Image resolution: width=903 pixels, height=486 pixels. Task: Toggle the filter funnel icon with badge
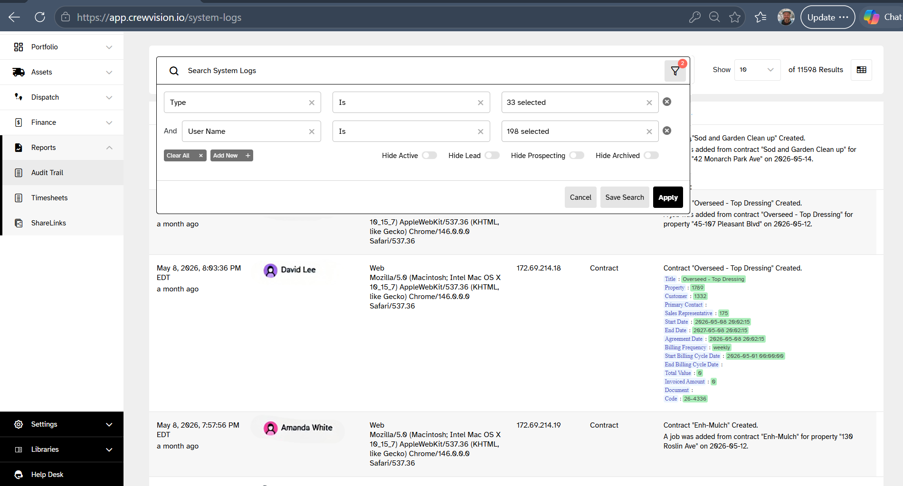[x=675, y=71]
